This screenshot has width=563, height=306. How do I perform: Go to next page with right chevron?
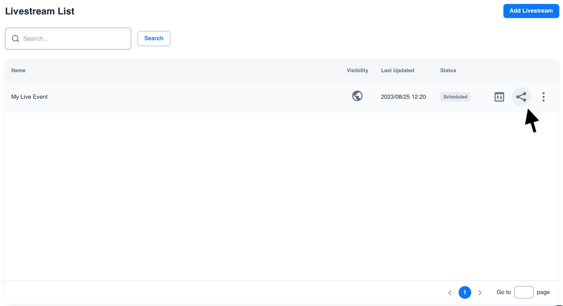tap(480, 293)
